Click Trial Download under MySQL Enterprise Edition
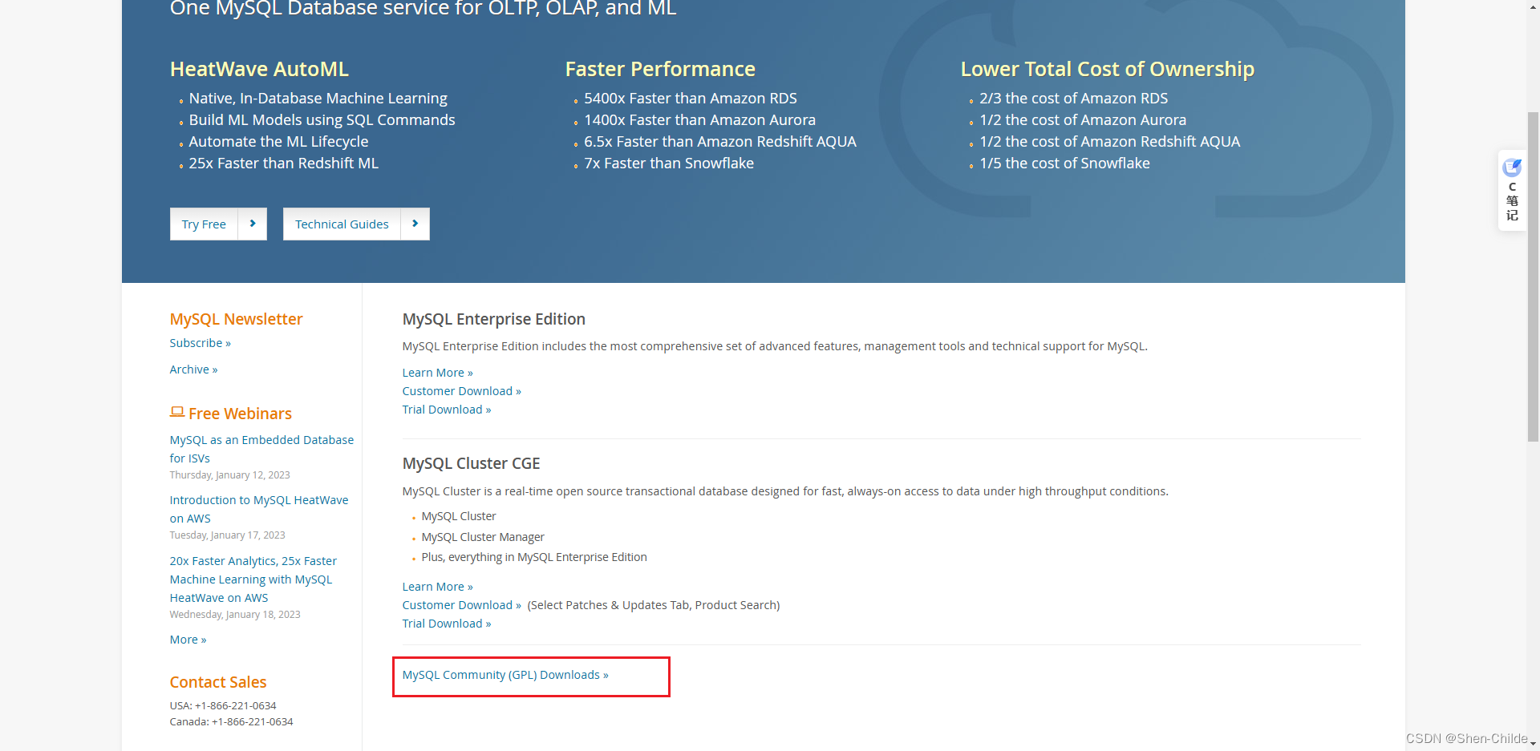 click(x=446, y=410)
